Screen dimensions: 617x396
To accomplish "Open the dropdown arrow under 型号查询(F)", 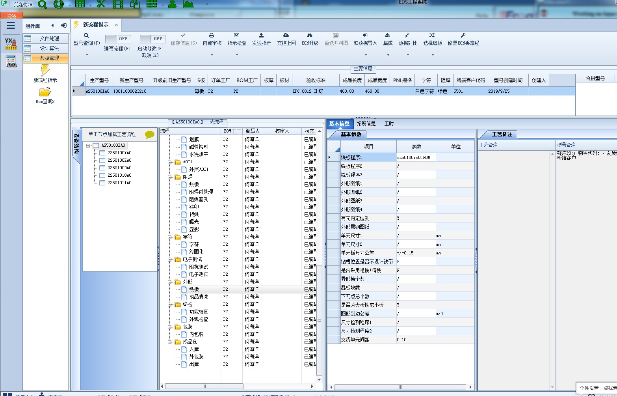I will 87,55.
